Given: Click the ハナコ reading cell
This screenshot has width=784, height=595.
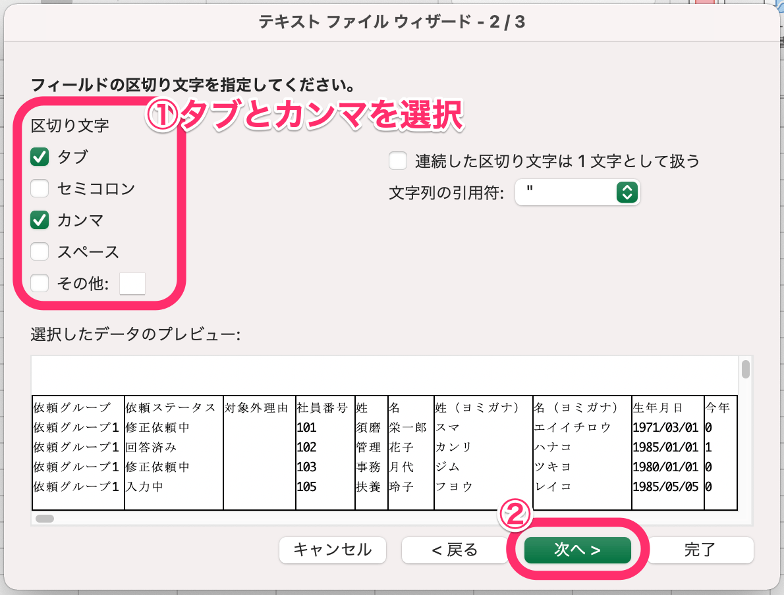Looking at the screenshot, I should (553, 447).
